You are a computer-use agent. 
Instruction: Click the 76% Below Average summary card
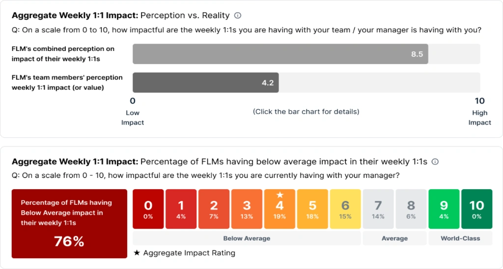(69, 223)
